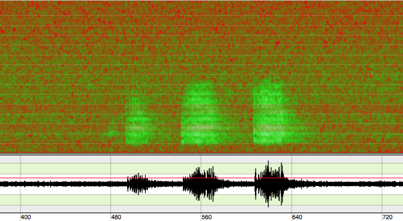This screenshot has height=221, width=403.
Task: Click the 560 time axis label
Action: [207, 217]
